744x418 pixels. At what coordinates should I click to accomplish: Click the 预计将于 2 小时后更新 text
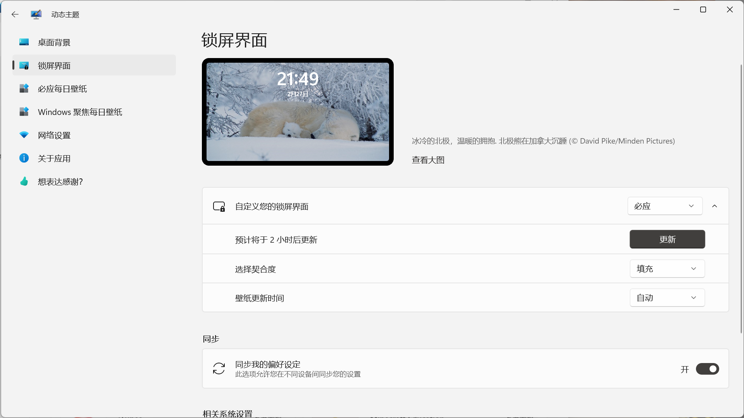pyautogui.click(x=276, y=240)
